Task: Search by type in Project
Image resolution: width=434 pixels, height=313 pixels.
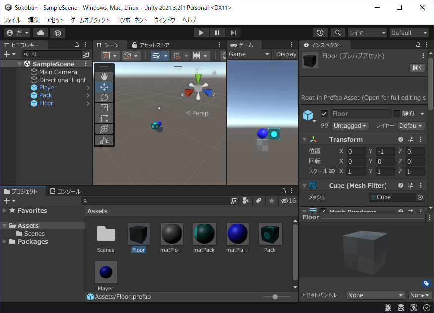Action: click(245, 201)
